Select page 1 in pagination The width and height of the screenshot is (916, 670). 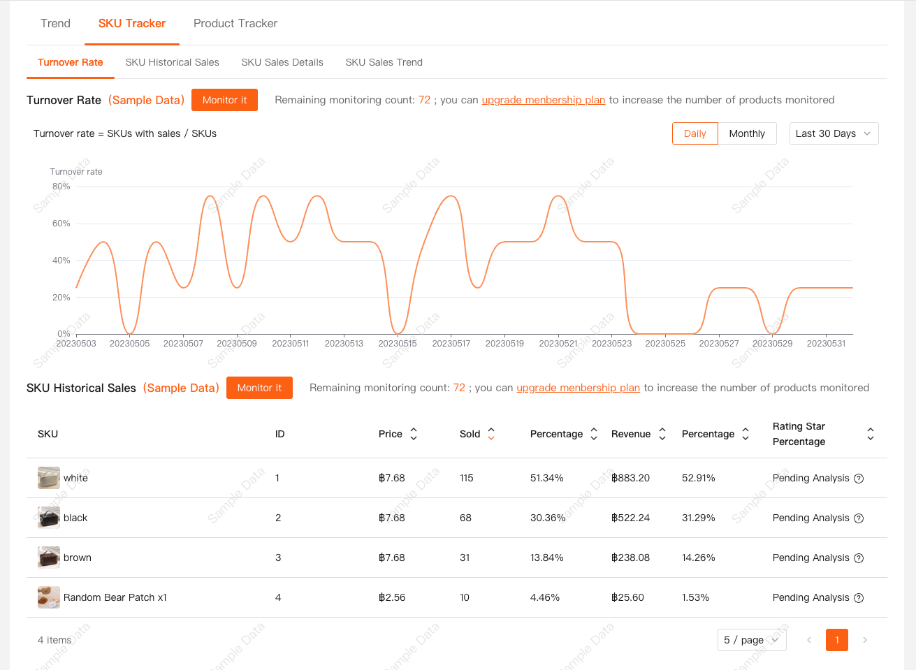pos(836,640)
